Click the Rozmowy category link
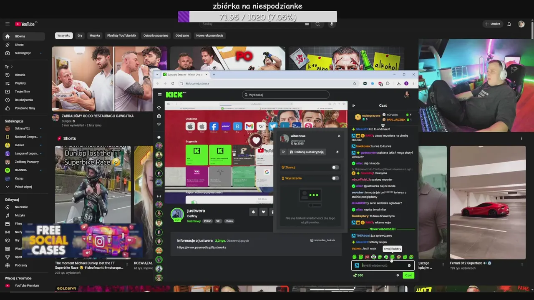 (194, 221)
